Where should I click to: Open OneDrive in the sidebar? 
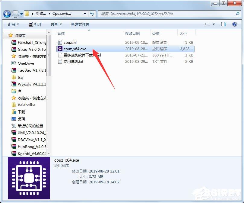click(23, 63)
